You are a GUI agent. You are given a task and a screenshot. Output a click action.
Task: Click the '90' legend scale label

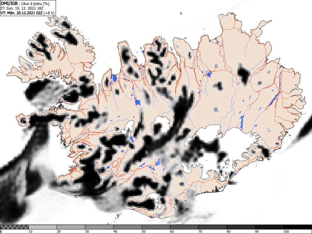pos(257,232)
